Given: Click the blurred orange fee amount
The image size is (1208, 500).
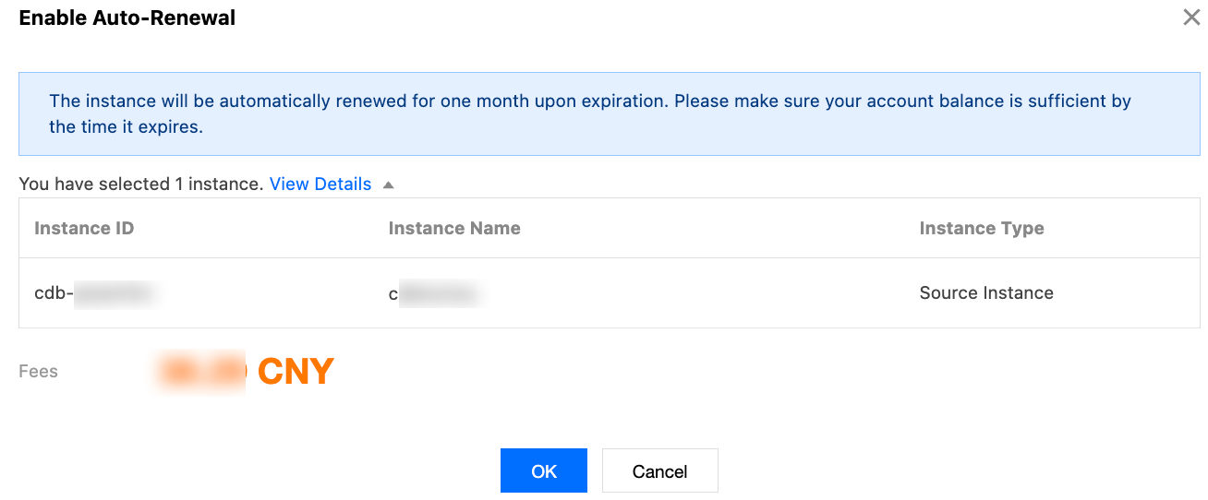Looking at the screenshot, I should click(x=202, y=371).
